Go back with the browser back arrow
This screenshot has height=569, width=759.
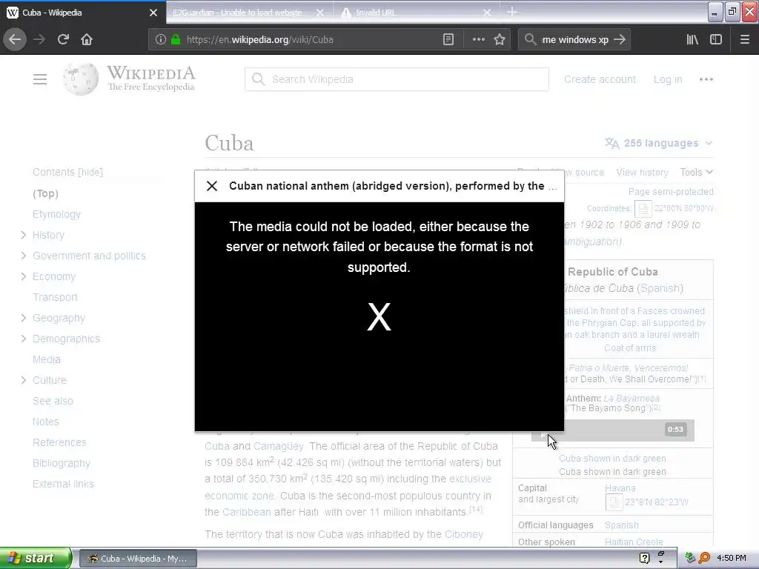point(15,40)
